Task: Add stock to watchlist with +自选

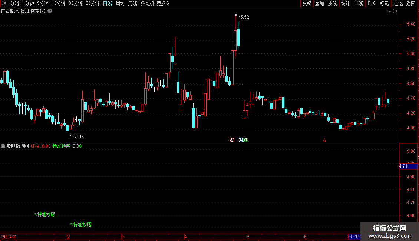Action: 397,3
